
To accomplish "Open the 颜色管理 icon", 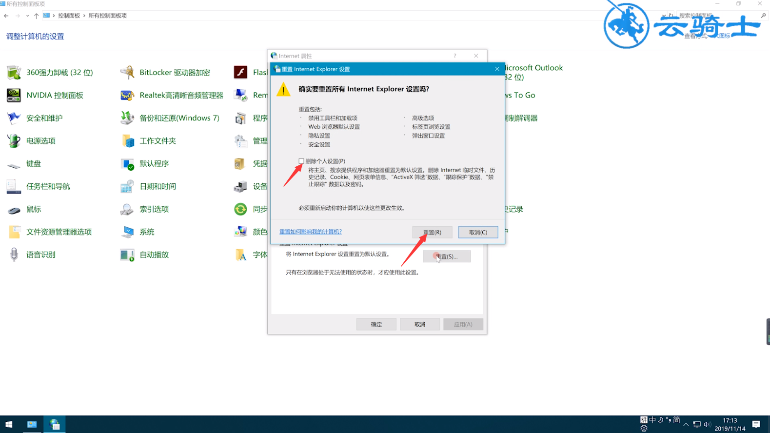I will point(240,232).
